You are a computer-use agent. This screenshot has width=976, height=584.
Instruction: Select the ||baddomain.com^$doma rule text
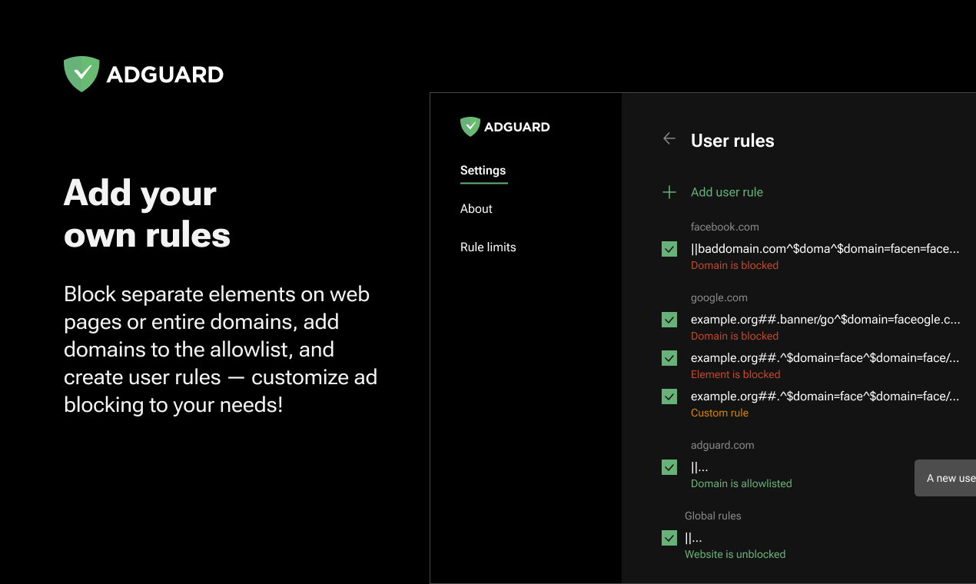tap(825, 249)
